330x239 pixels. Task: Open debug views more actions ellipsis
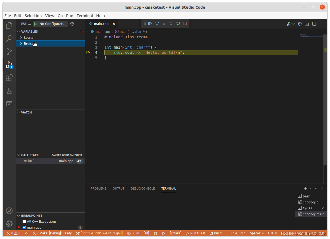click(x=79, y=24)
